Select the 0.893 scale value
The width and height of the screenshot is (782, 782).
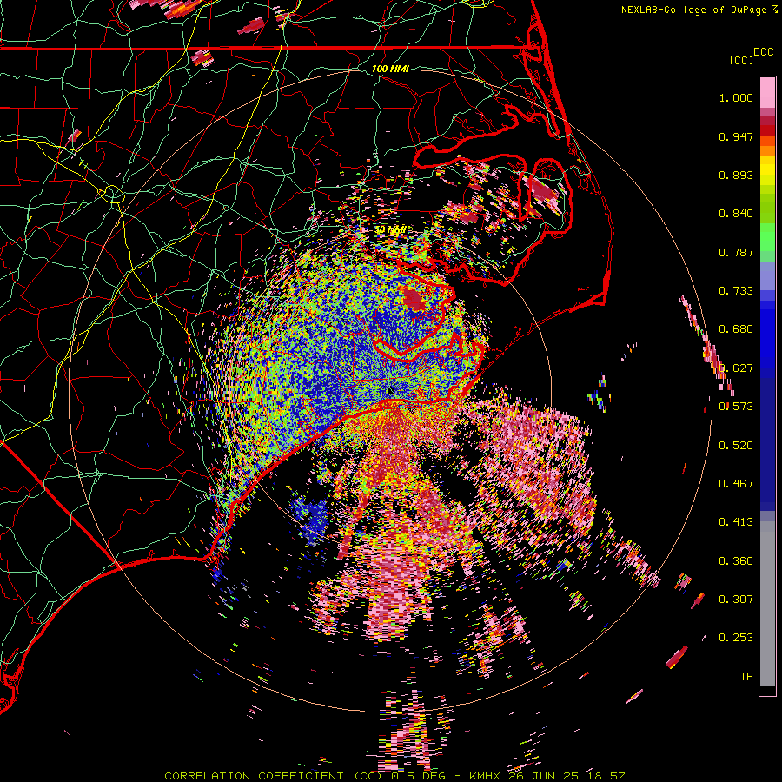736,175
